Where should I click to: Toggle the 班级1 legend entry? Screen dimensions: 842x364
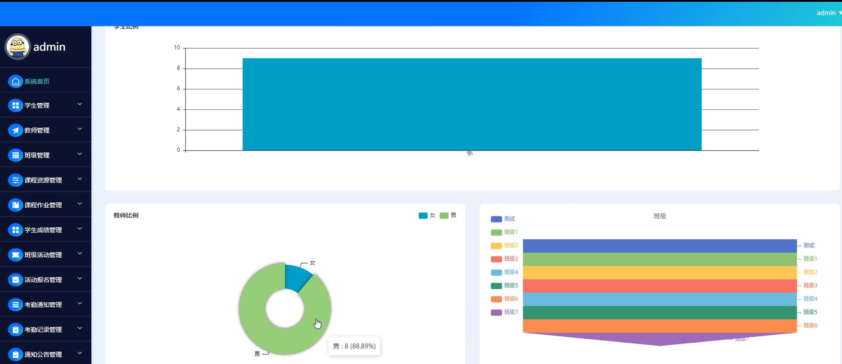504,232
